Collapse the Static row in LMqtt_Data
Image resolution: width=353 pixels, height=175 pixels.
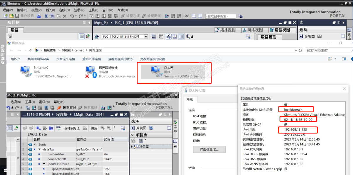(x=35, y=144)
